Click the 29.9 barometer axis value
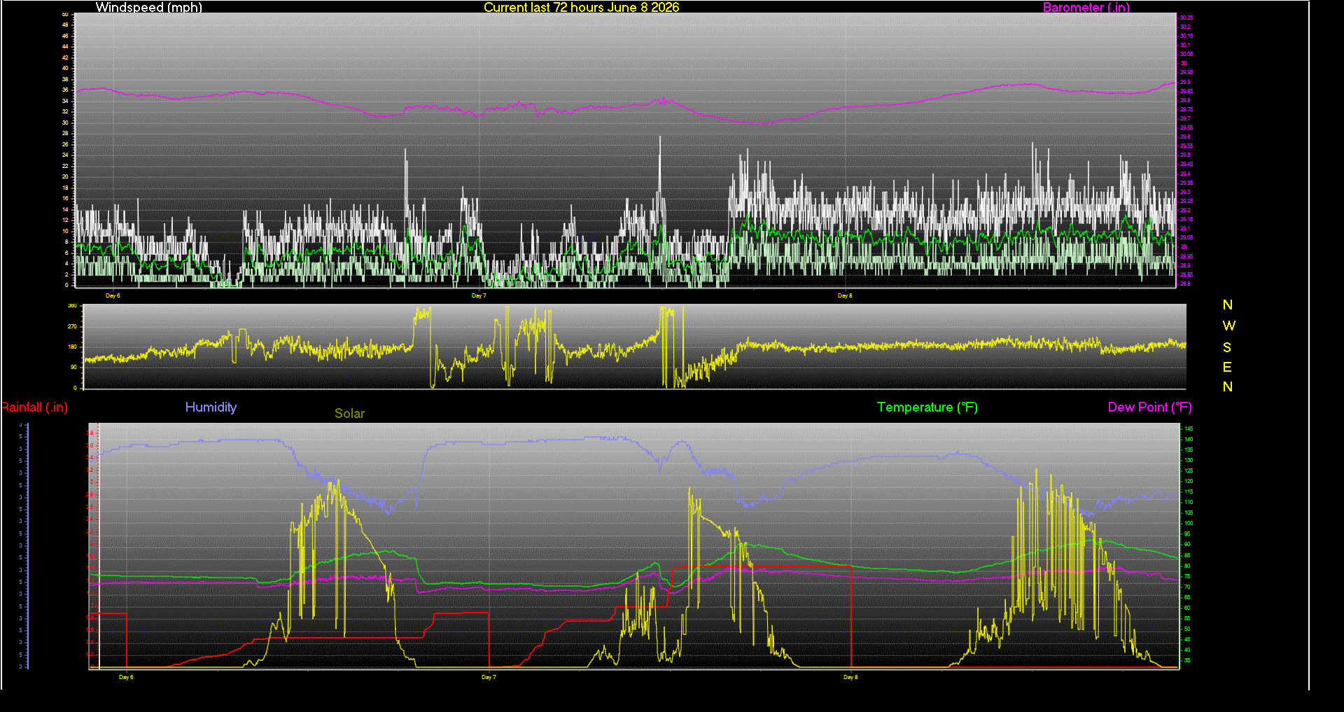This screenshot has height=712, width=1344. pos(1185,82)
